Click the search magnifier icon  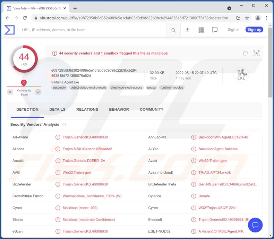(173, 30)
